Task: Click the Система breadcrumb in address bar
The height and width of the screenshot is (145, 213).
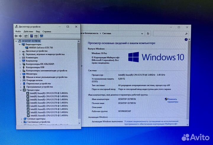Action: [106, 33]
